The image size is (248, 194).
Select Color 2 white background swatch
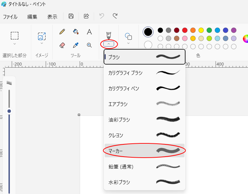click(x=148, y=45)
